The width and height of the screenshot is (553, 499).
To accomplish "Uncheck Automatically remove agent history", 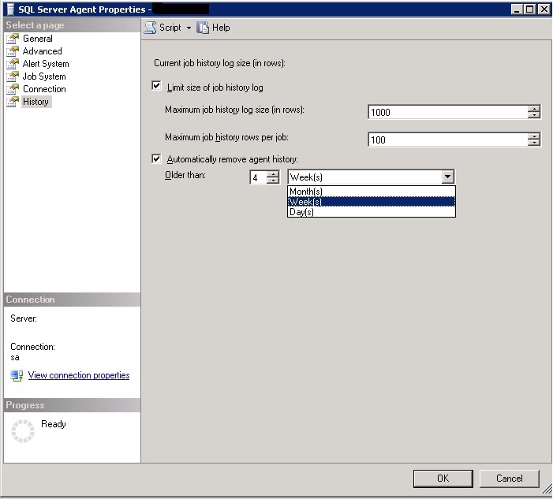I will click(156, 158).
